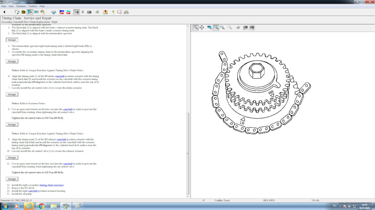The image size is (375, 210).
Task: Open the help question mark icon
Action: point(113,12)
